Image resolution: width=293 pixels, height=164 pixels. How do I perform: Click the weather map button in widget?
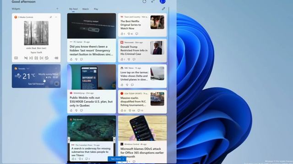pos(57,84)
